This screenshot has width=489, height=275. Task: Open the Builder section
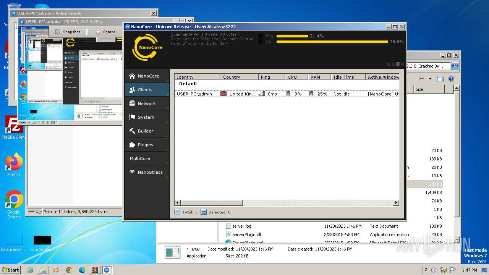point(147,131)
